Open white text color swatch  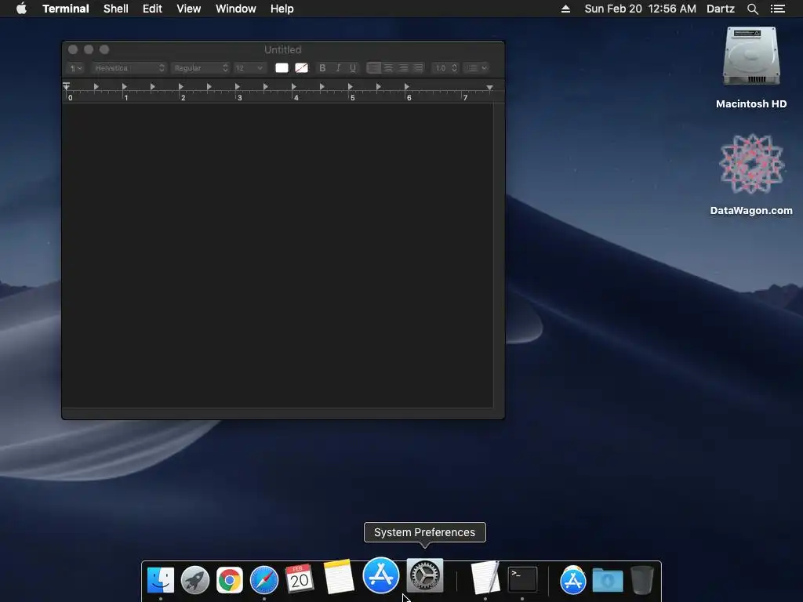click(x=282, y=67)
